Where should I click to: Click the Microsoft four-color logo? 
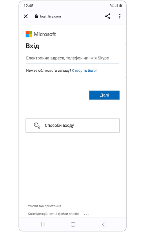coord(29,34)
